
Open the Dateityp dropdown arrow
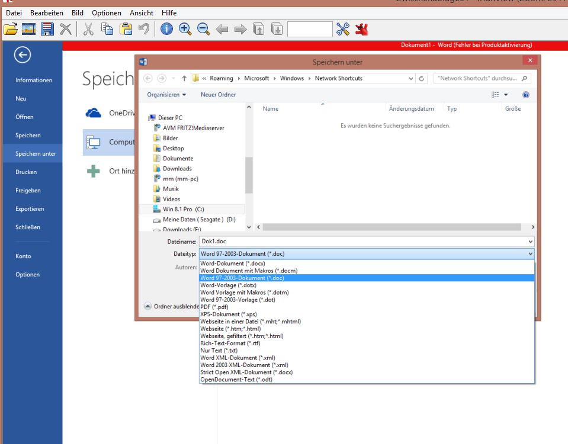[530, 253]
